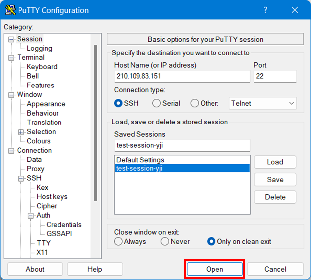The image size is (311, 280).
Task: Load the selected saved session
Action: [275, 162]
